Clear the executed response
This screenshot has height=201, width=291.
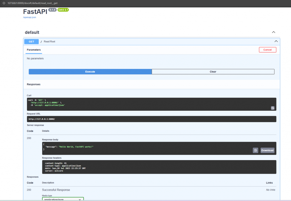coord(213,72)
